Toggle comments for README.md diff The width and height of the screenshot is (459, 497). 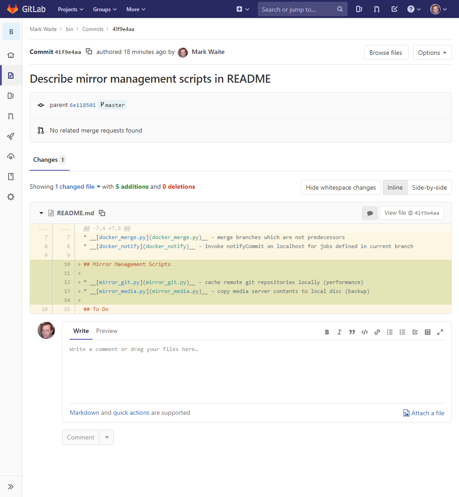pyautogui.click(x=370, y=213)
